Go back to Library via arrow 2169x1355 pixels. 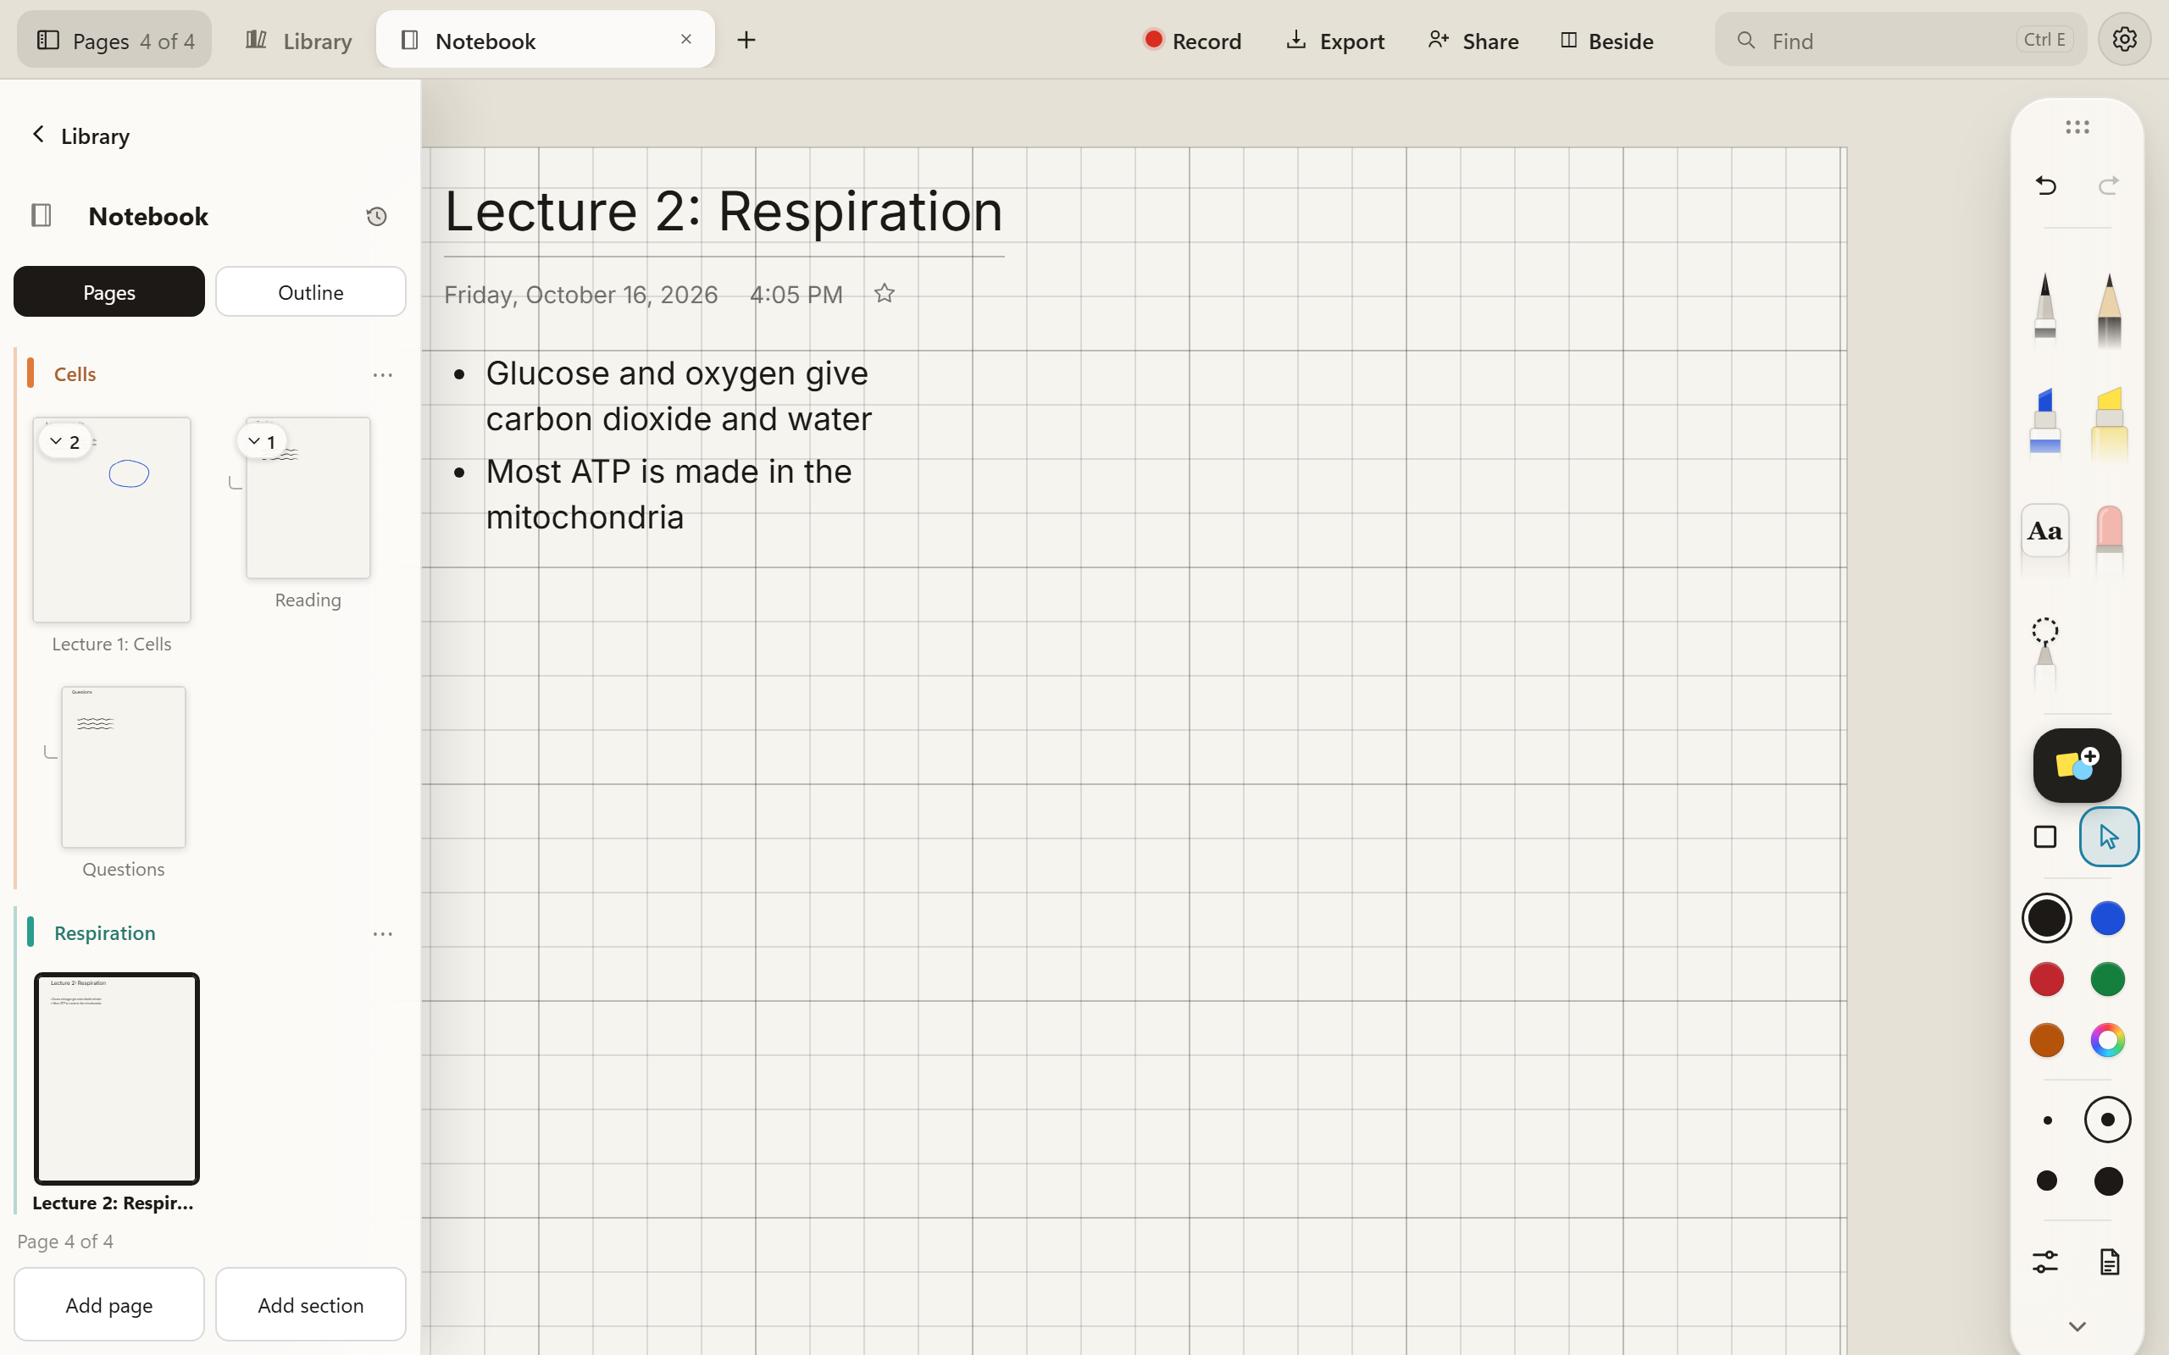pyautogui.click(x=79, y=135)
